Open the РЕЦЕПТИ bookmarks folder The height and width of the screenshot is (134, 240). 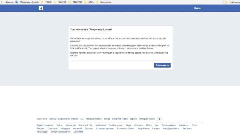pos(76,2)
